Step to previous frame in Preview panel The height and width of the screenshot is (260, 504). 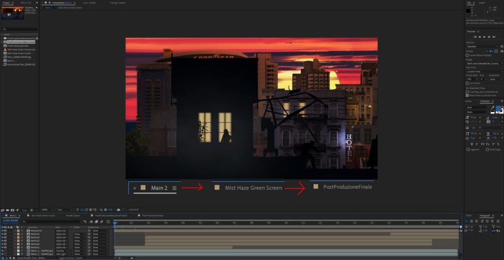[479, 37]
